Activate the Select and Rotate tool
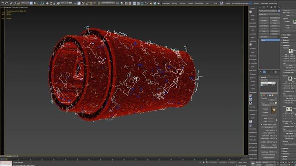Image resolution: width=296 pixels, height=166 pixels. pyautogui.click(x=51, y=3)
